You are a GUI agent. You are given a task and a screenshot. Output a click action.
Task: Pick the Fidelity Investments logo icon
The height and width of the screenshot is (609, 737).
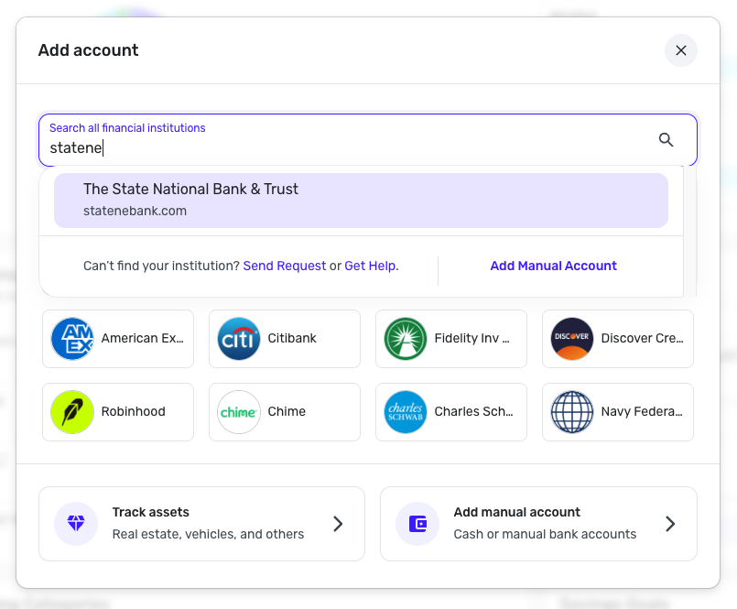[406, 339]
